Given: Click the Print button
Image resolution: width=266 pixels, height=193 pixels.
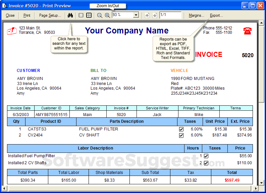Looking at the screenshot, I should pos(27,15).
